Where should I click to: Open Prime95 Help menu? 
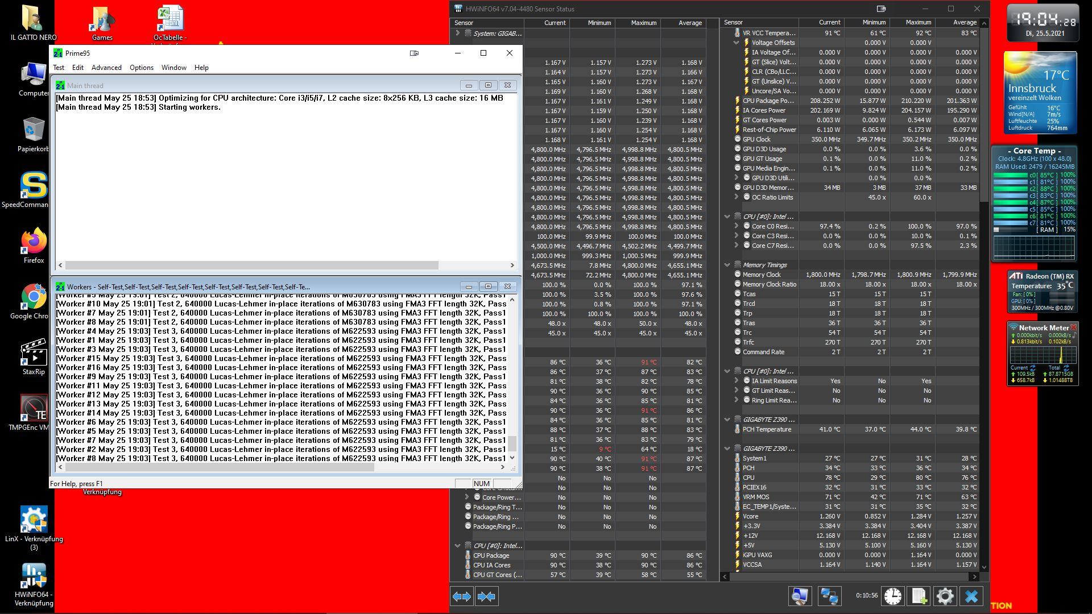tap(201, 67)
